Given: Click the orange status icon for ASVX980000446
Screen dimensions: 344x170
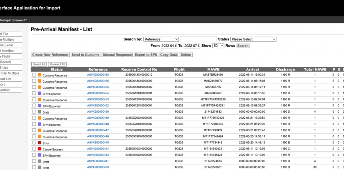Looking at the screenshot, I should 39,137.
